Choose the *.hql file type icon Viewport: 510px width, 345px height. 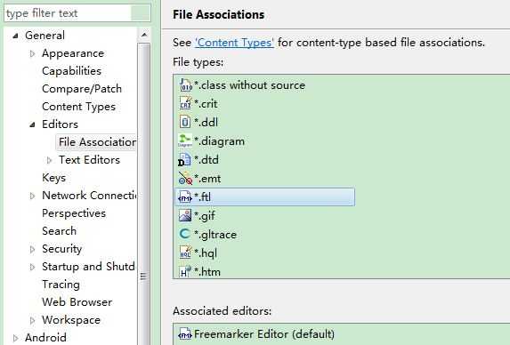(x=185, y=253)
